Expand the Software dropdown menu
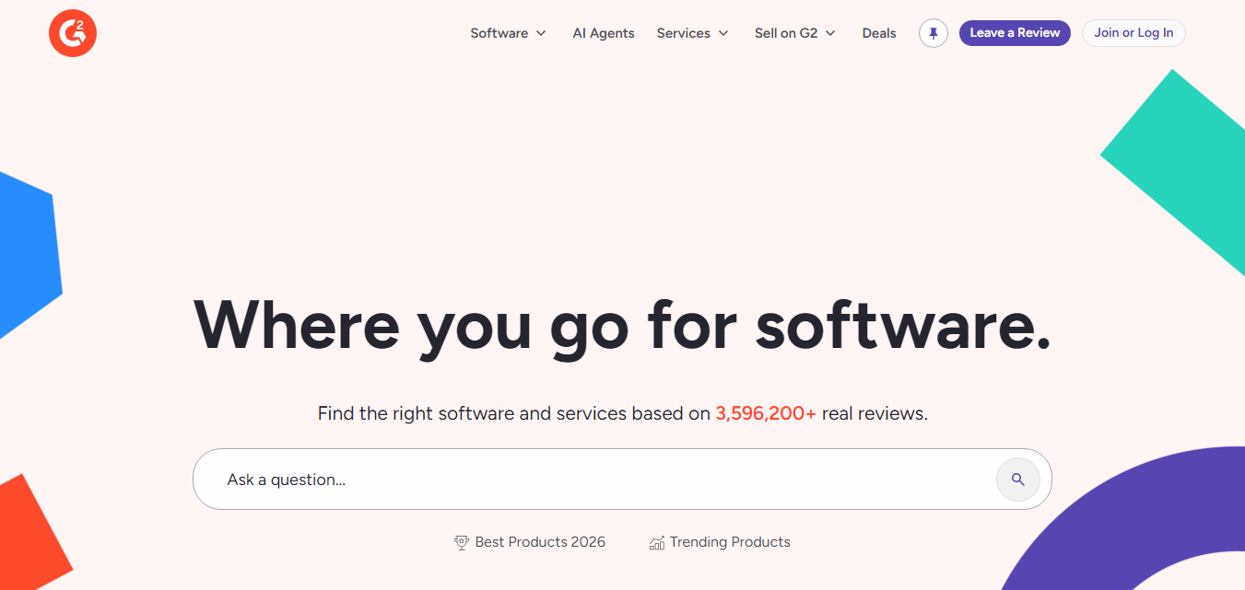 click(508, 33)
